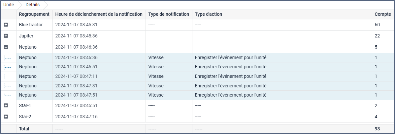Expand the Star-1 row
The height and width of the screenshot is (134, 395).
[x=6, y=105]
